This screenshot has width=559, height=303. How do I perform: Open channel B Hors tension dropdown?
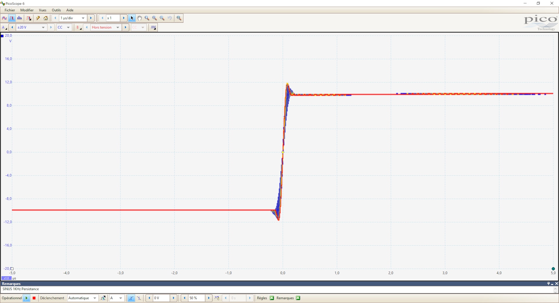click(106, 27)
